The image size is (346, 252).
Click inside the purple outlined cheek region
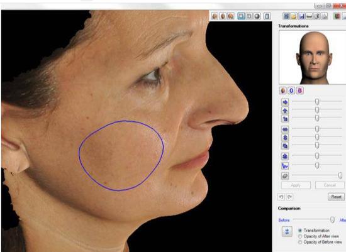click(121, 156)
